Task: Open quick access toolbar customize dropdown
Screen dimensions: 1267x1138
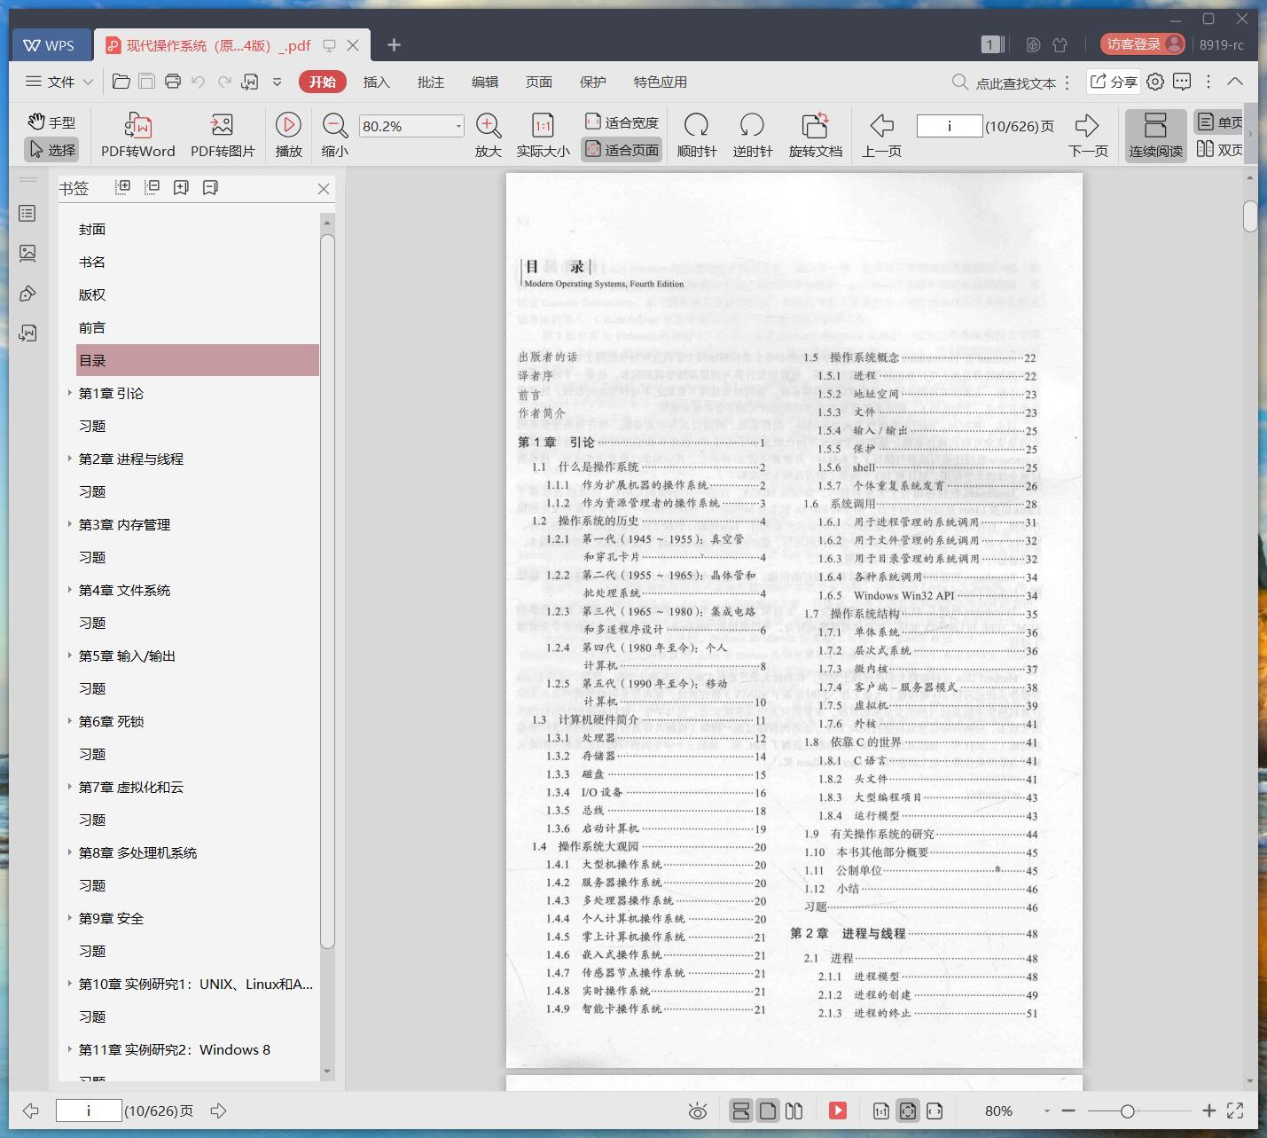Action: pos(277,82)
